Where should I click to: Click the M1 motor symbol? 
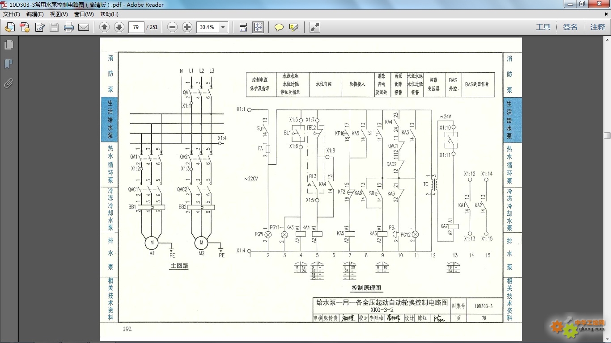click(152, 243)
